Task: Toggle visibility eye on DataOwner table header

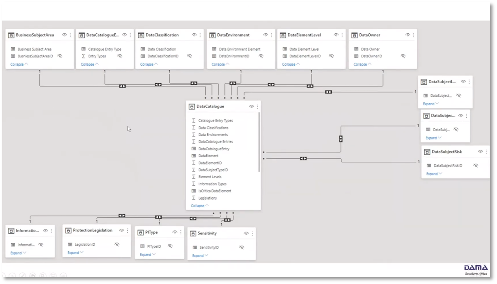Action: click(x=407, y=35)
